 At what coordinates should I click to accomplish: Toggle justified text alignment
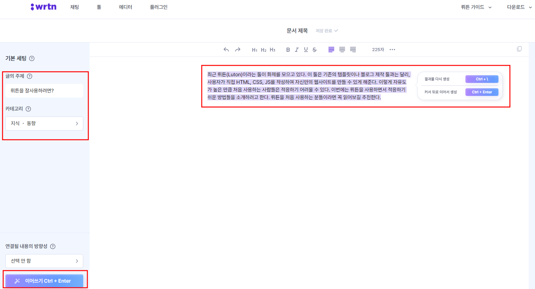click(x=353, y=50)
